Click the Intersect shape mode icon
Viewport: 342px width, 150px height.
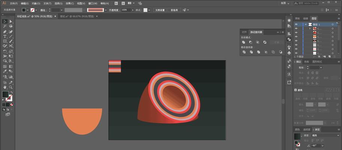coord(258,42)
